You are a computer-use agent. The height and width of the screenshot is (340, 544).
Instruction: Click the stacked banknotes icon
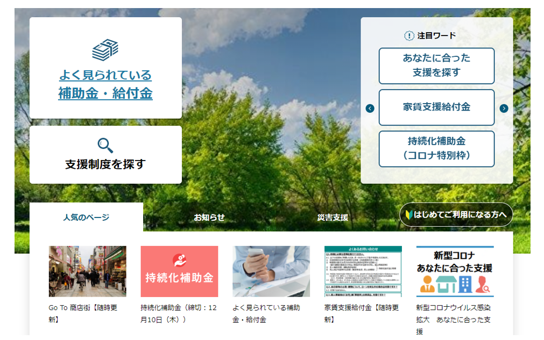[105, 50]
